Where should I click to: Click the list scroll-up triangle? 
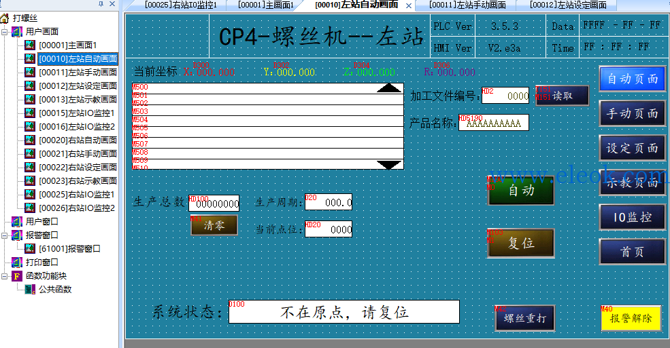click(389, 88)
